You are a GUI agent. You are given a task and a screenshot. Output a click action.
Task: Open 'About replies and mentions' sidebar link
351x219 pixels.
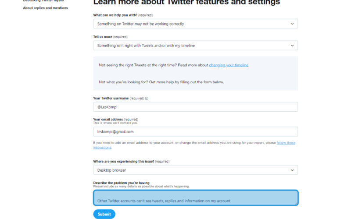46,8
